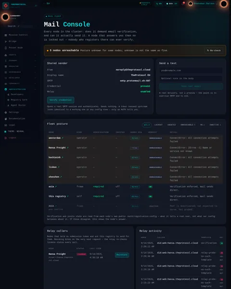Click the Developers sub-item icon

tap(8, 95)
